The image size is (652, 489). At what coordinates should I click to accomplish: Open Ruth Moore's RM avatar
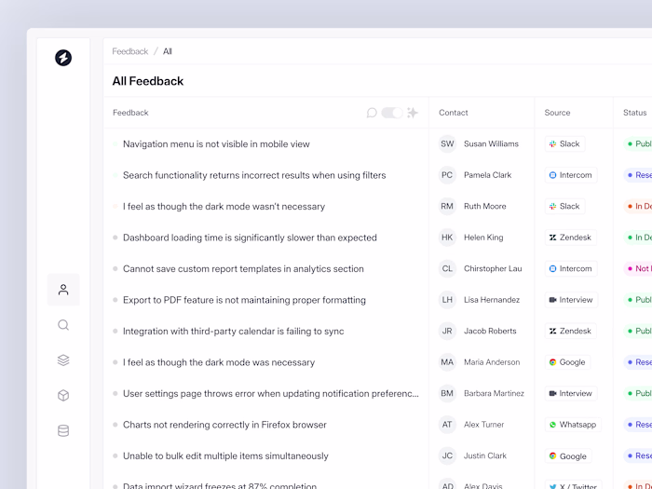coord(447,207)
